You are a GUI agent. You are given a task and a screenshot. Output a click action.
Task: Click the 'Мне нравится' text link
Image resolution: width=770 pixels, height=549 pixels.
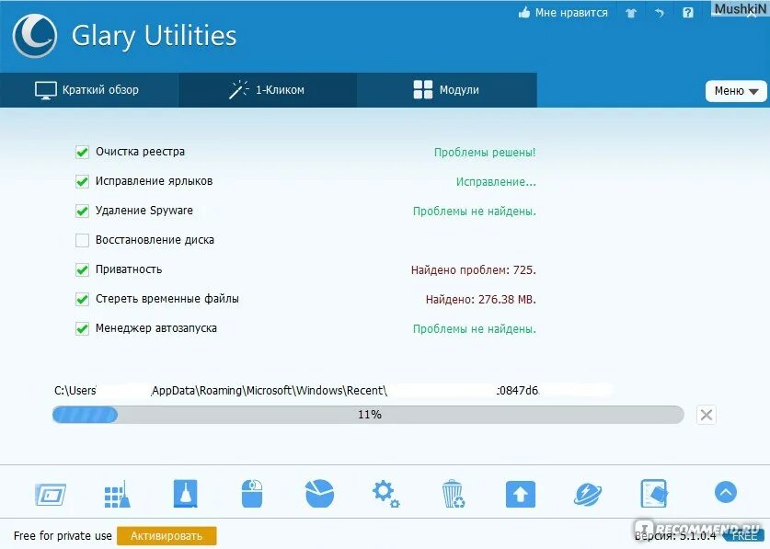(x=571, y=13)
